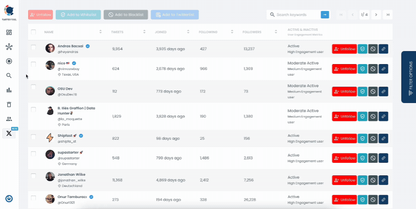Open the X Twitter tool icon

click(x=9, y=133)
